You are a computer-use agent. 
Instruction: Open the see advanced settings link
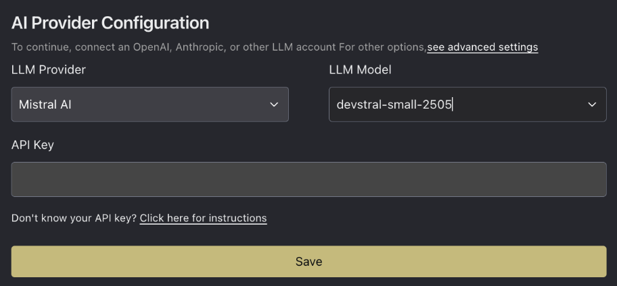tap(482, 47)
